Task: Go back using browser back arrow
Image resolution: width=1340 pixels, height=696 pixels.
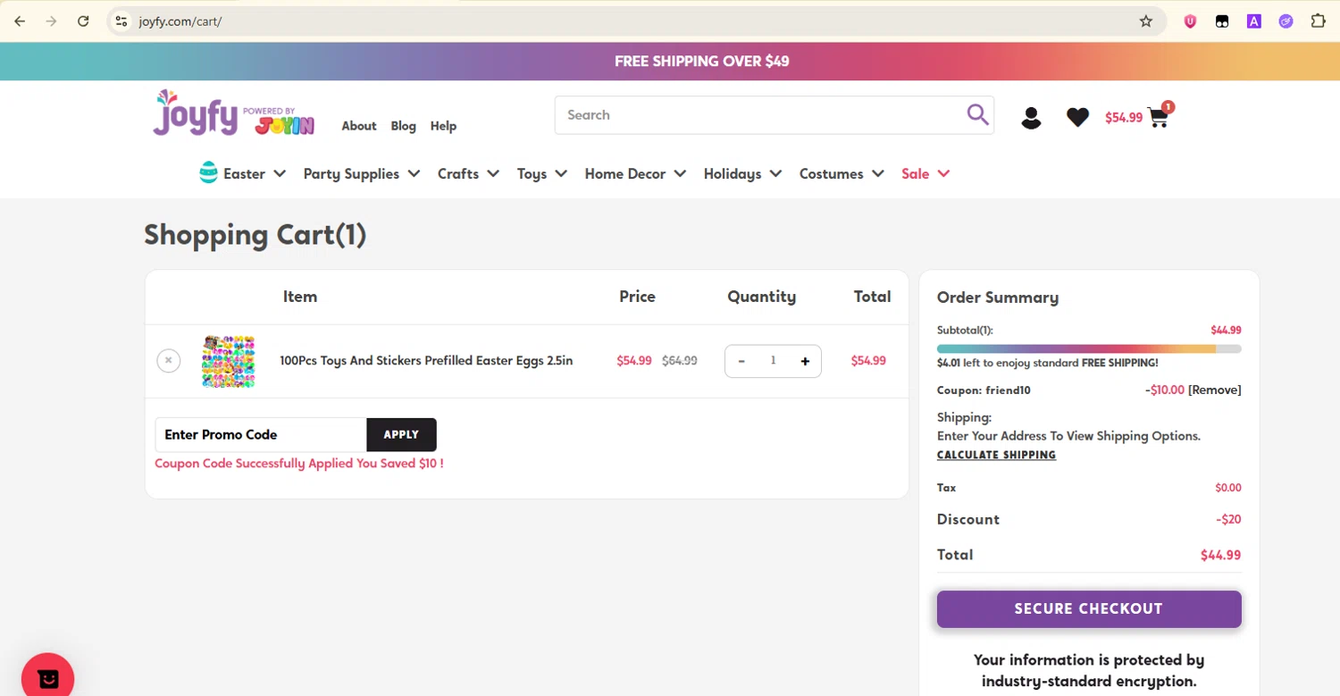Action: (20, 21)
